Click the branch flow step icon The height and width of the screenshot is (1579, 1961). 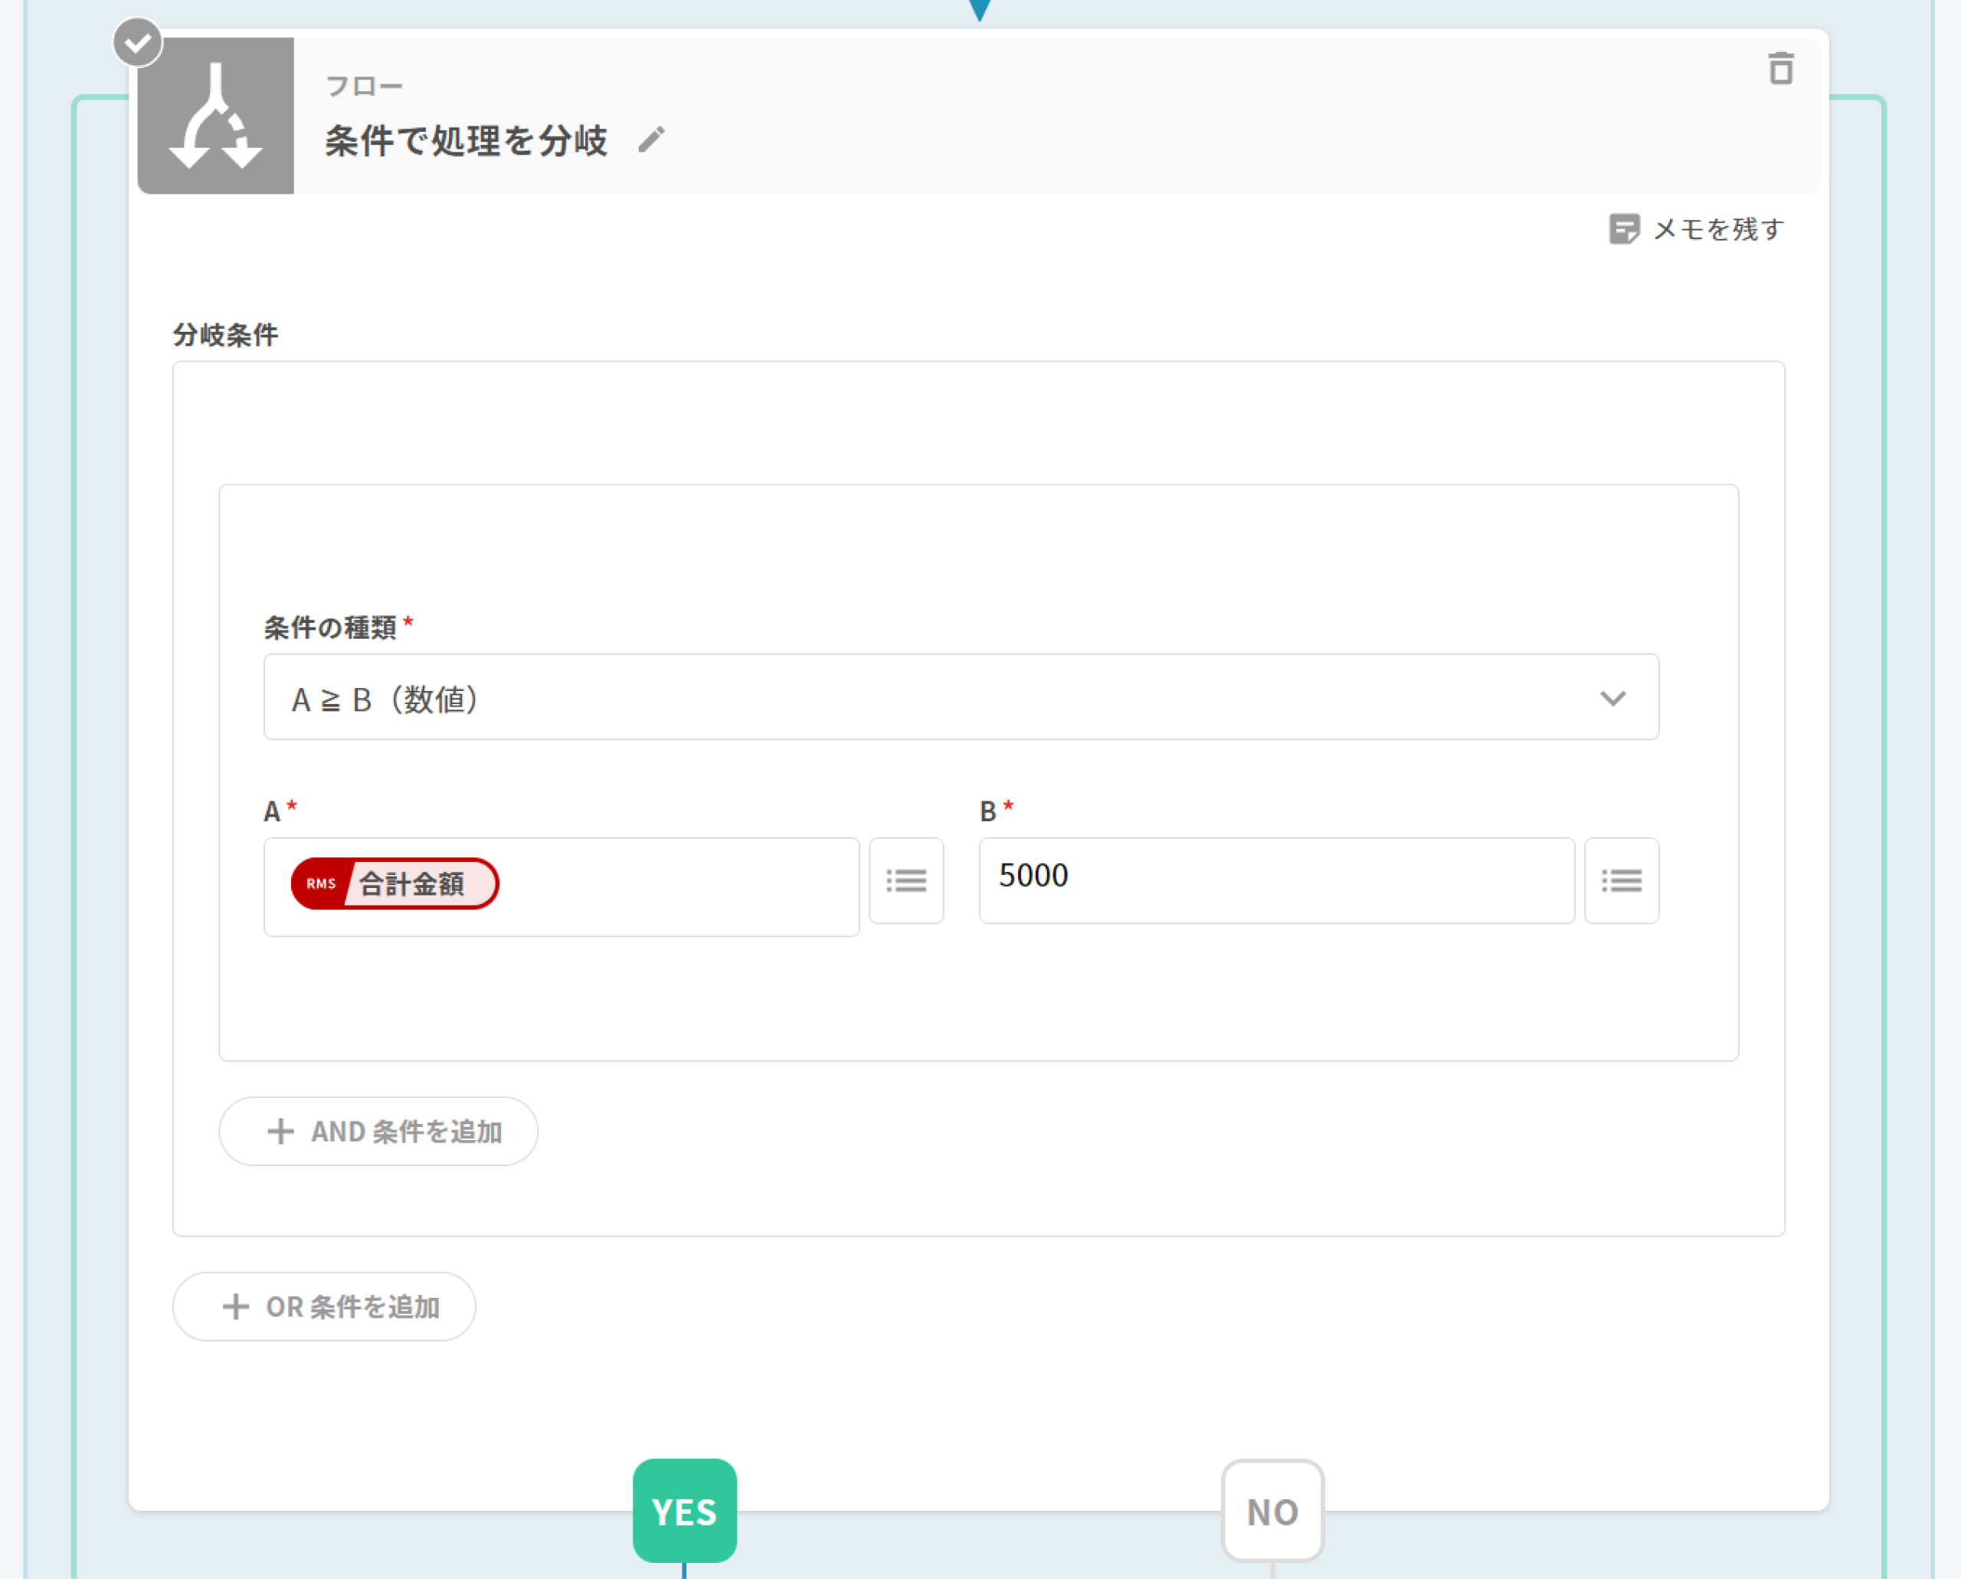tap(215, 116)
